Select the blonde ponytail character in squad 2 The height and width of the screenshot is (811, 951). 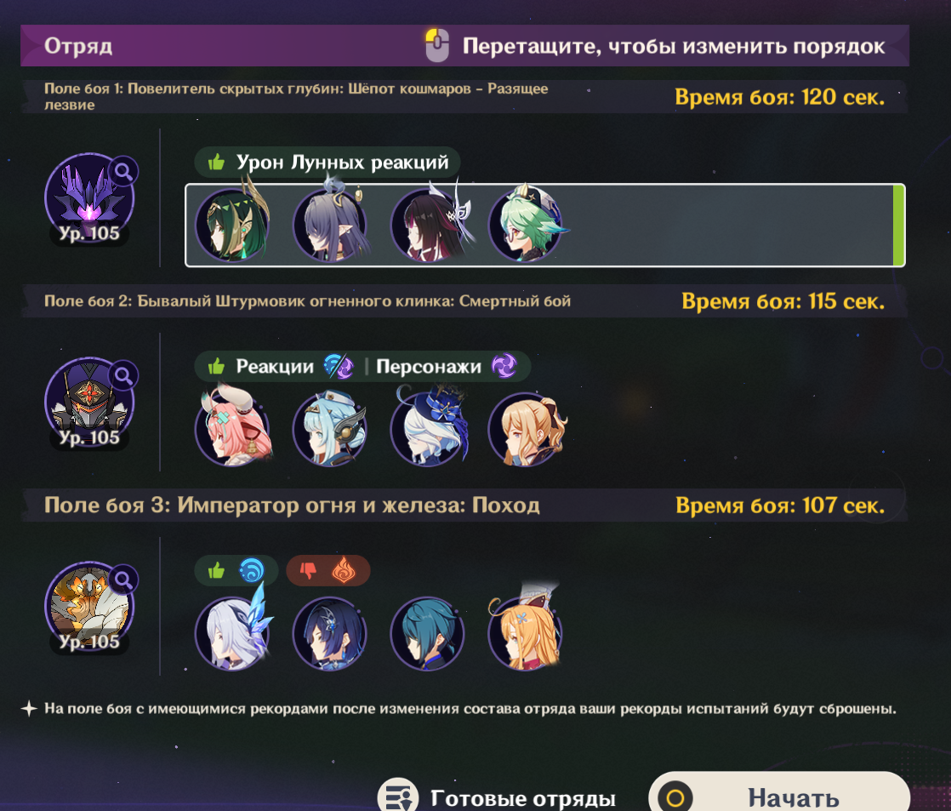[x=526, y=428]
